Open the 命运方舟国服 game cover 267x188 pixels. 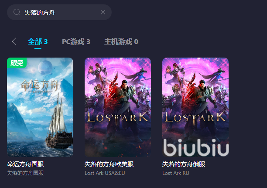(x=40, y=107)
